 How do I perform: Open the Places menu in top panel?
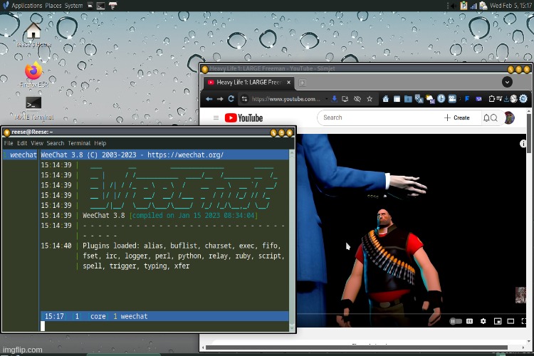pos(53,6)
